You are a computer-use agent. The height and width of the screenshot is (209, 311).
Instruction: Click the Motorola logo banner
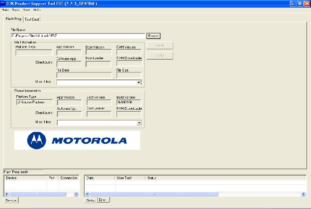point(77,140)
